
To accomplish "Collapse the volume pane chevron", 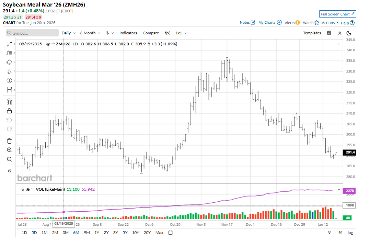I will (x=339, y=189).
